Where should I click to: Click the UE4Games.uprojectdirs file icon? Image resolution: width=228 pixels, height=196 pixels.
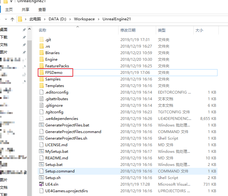pyautogui.click(x=42, y=191)
